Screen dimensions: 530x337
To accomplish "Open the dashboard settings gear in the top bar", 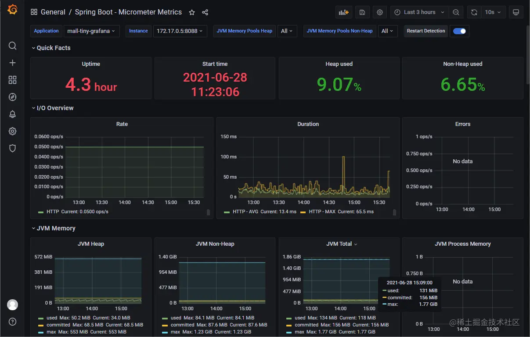I will tap(380, 12).
